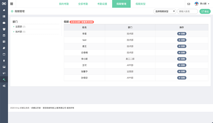Click the 部门 column header in table

click(130, 27)
